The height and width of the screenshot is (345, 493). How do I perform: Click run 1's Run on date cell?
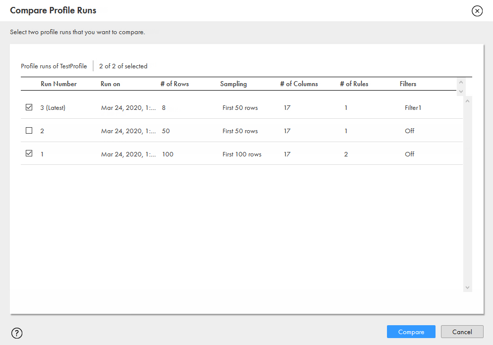[x=128, y=154]
